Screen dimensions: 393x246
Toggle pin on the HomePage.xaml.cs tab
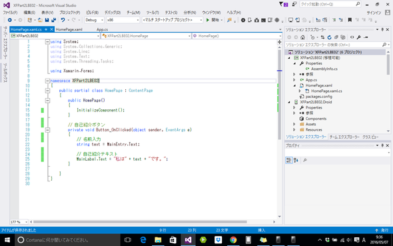tap(46, 29)
